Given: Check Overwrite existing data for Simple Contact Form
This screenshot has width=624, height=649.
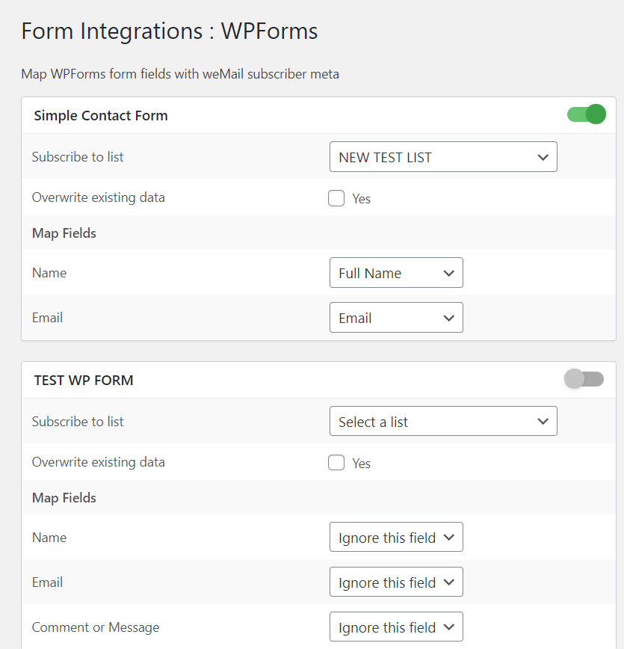Looking at the screenshot, I should [336, 198].
